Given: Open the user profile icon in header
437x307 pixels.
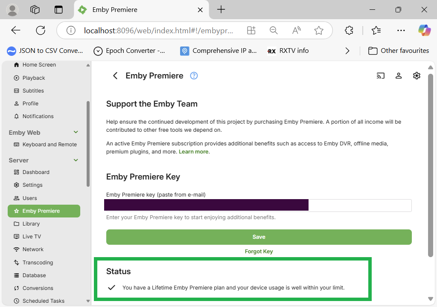Looking at the screenshot, I should tap(399, 76).
